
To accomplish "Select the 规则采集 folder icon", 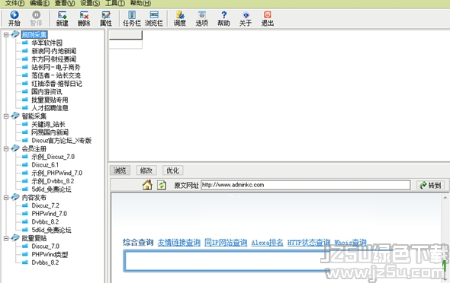I will 15,35.
